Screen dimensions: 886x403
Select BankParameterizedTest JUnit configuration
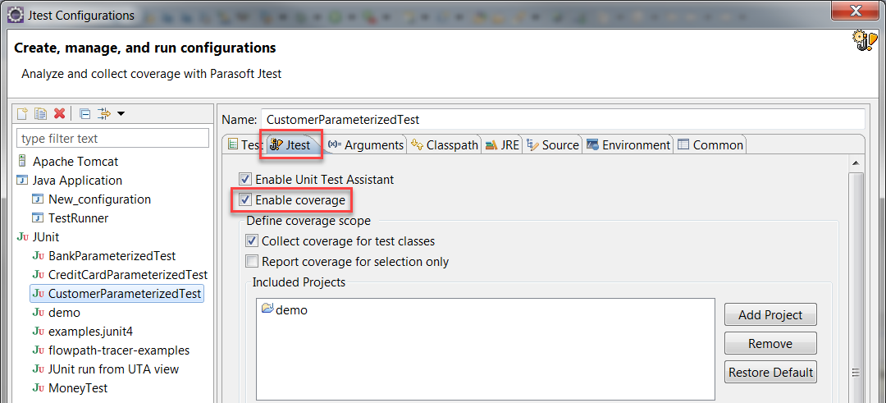pyautogui.click(x=104, y=256)
